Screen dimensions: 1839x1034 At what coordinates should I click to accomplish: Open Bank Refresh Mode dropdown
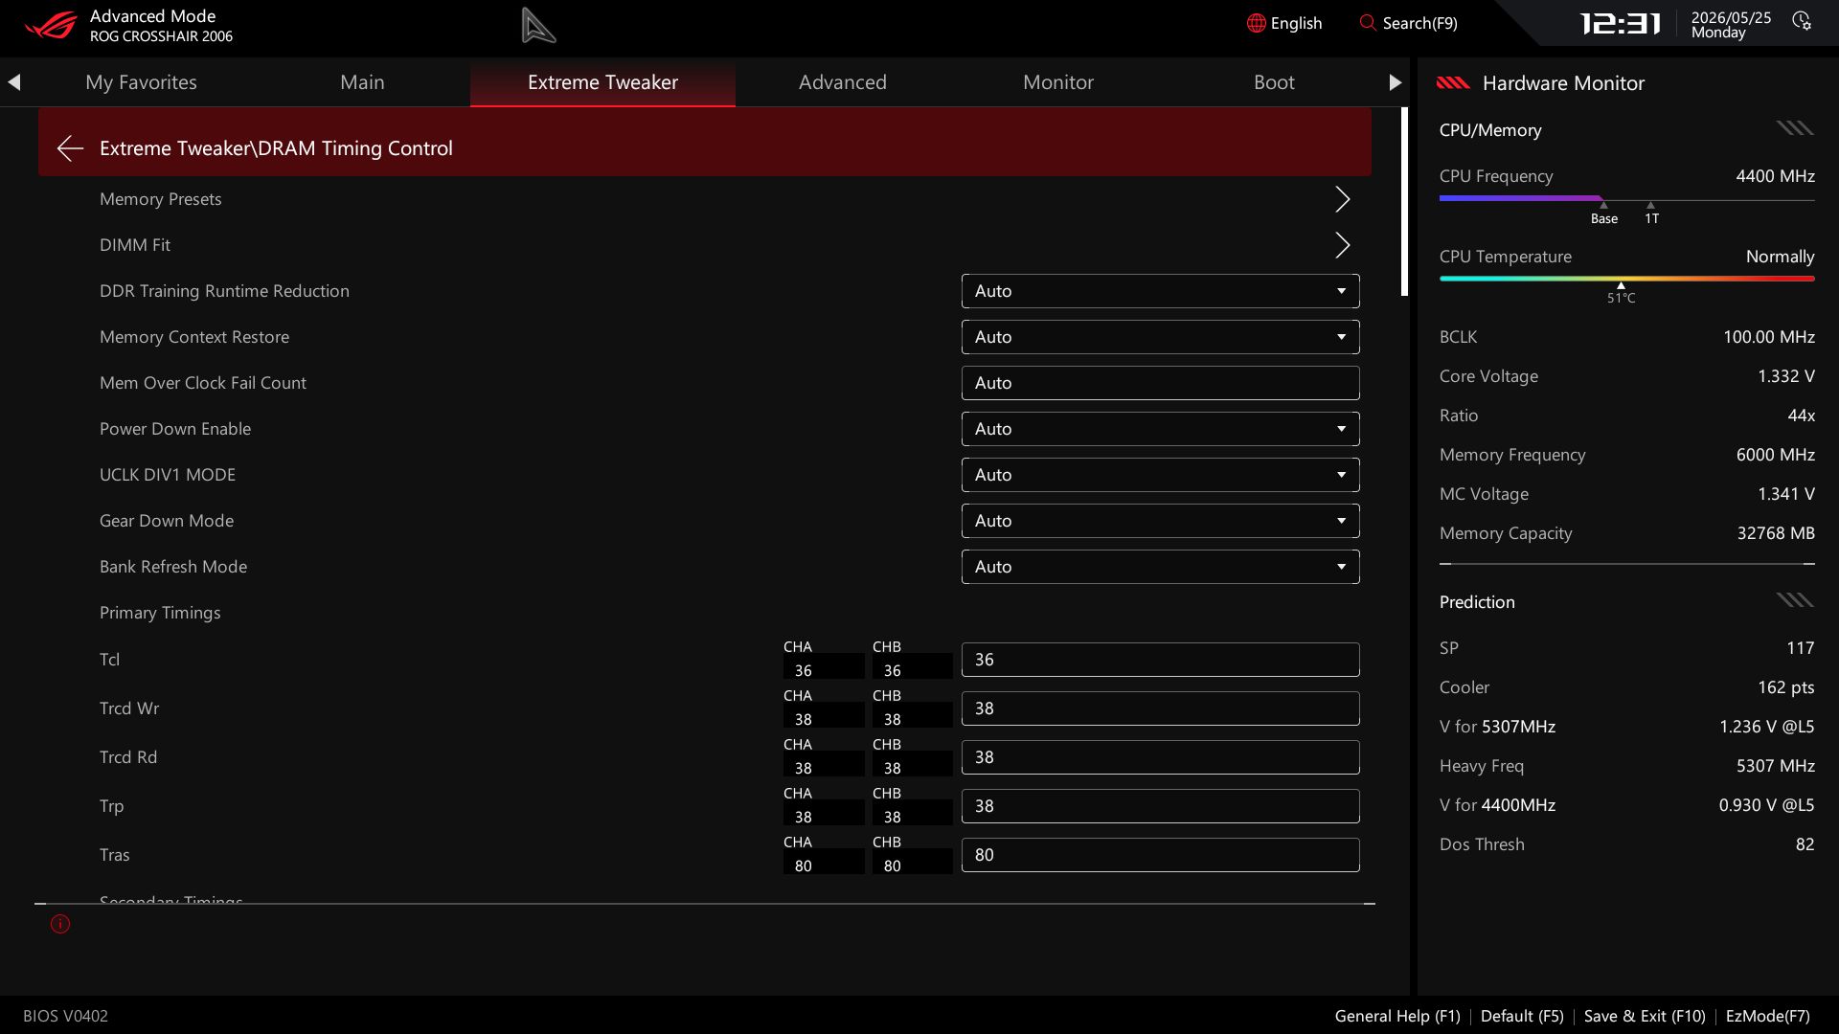tap(1160, 567)
